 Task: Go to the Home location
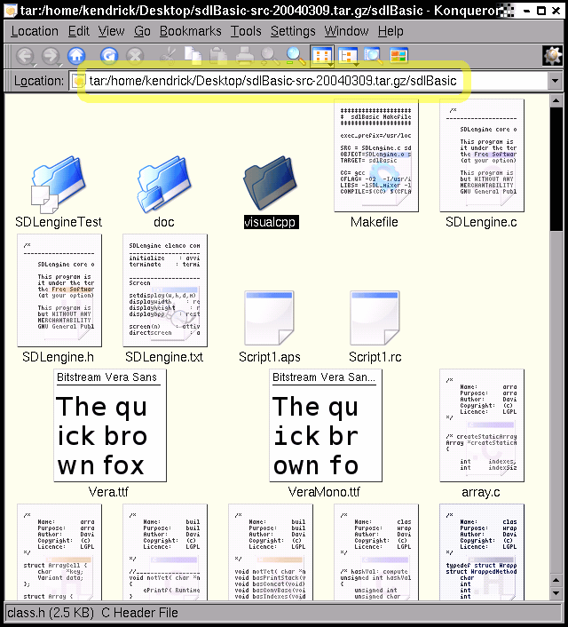(76, 56)
